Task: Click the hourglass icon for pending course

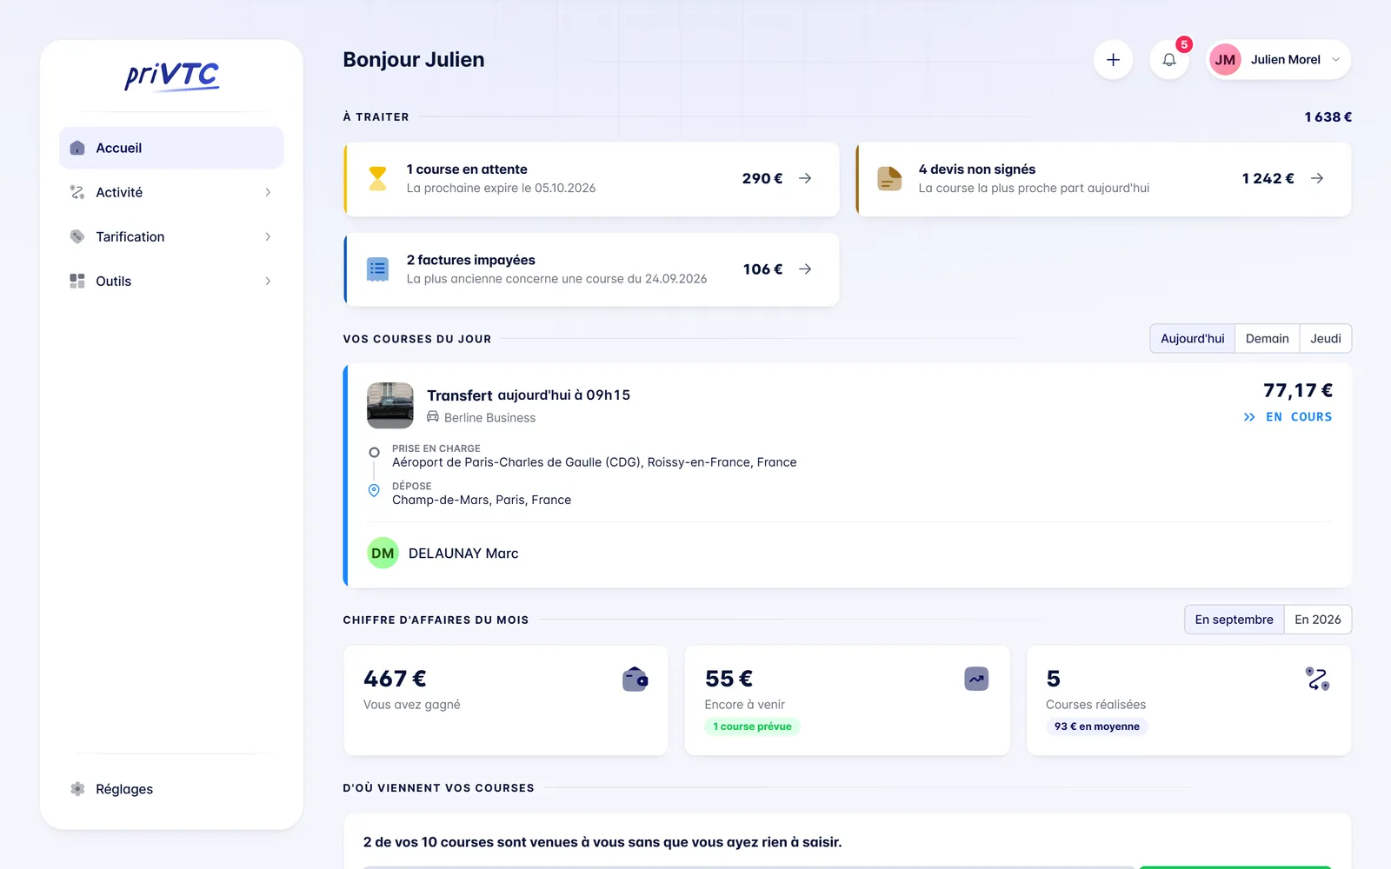Action: 377,178
